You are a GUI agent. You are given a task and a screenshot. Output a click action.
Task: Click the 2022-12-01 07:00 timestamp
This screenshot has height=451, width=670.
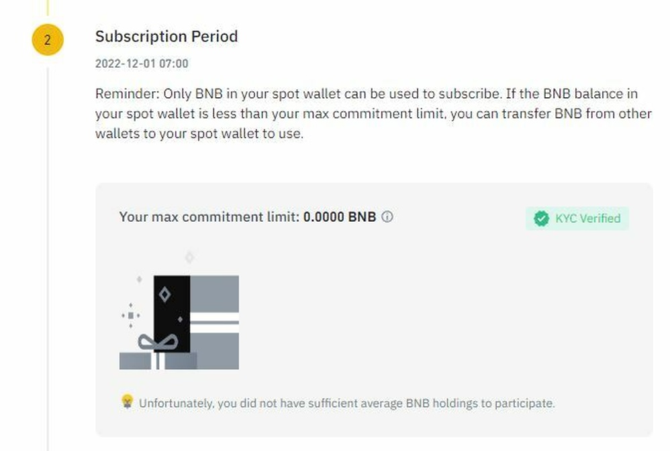[142, 64]
